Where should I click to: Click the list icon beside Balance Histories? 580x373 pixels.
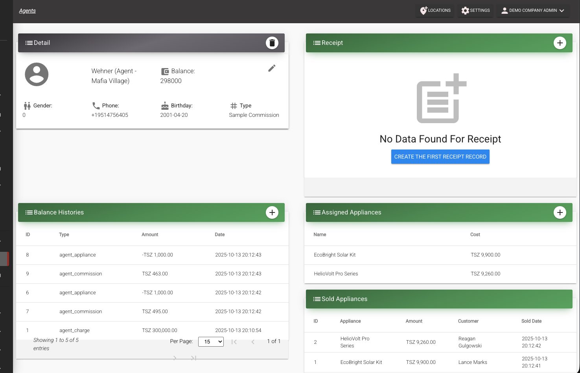tap(29, 212)
